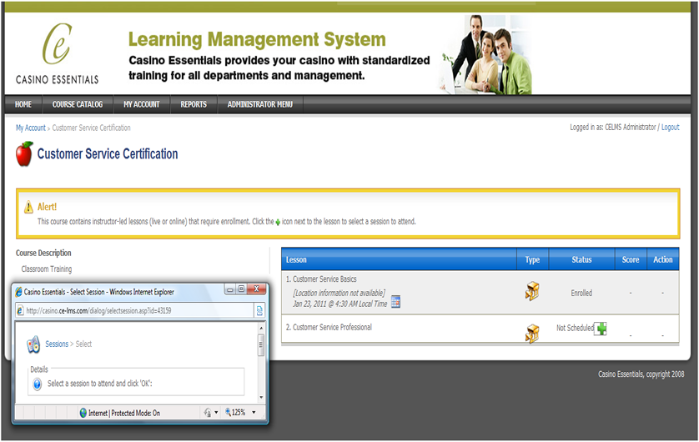Go to the HOME menu
This screenshot has width=699, height=442.
(23, 104)
